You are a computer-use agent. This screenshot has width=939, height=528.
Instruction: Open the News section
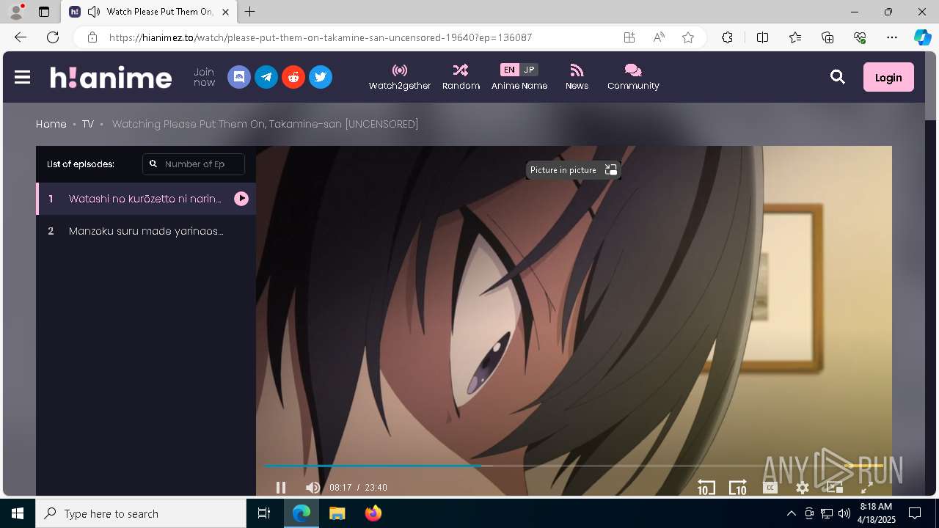point(577,77)
